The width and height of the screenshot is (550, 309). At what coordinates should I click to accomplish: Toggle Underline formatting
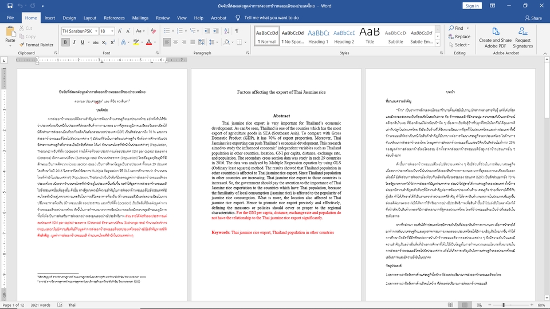point(82,42)
